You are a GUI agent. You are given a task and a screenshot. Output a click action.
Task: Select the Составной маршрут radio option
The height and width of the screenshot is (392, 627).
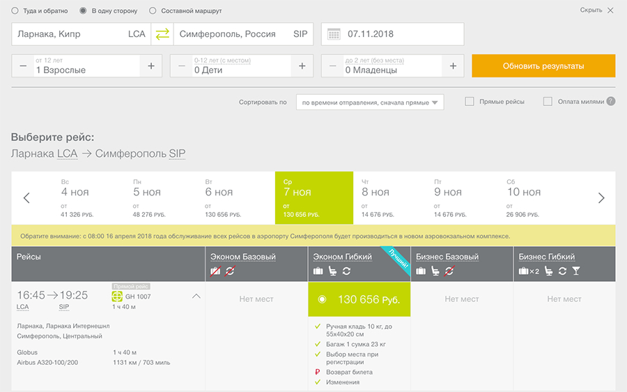tap(153, 11)
